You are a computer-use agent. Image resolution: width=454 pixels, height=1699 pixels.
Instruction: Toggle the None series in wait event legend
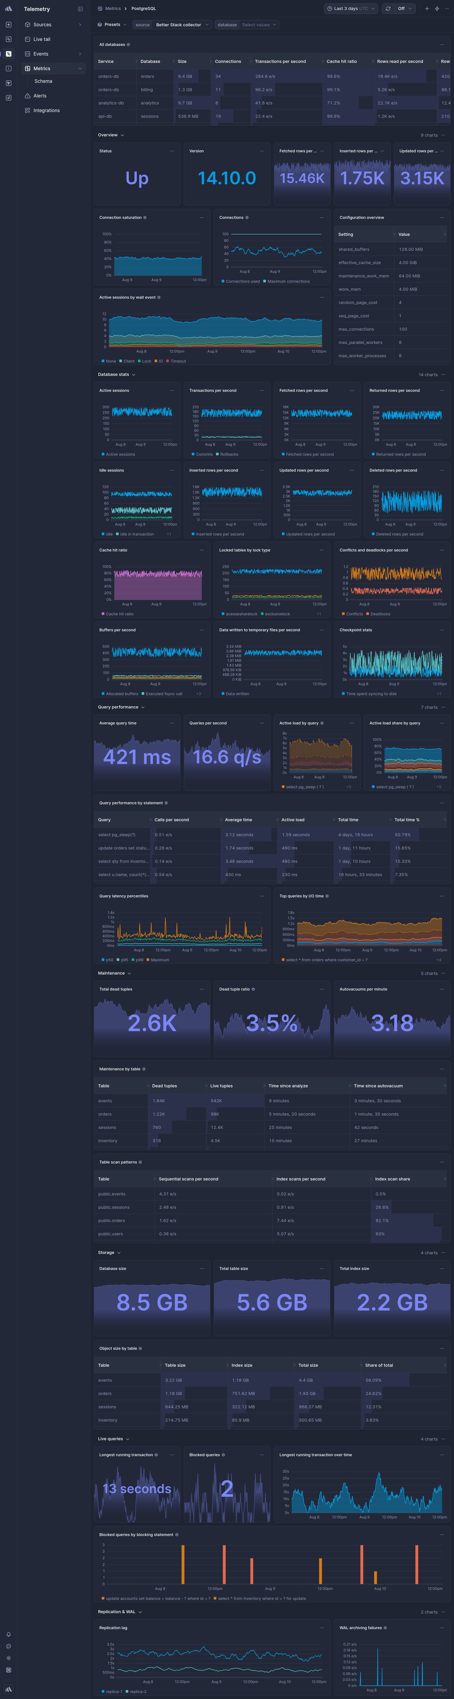tap(109, 361)
